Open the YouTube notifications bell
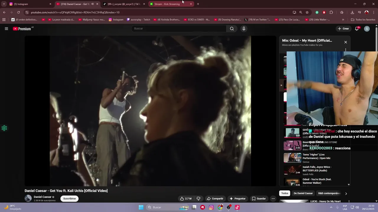Screen dimensions: 378x212 click(x=357, y=29)
